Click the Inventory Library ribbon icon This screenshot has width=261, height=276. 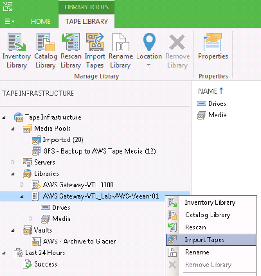tap(17, 42)
